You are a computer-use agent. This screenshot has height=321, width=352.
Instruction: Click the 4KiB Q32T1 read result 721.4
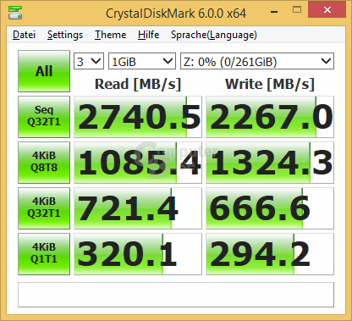point(138,208)
